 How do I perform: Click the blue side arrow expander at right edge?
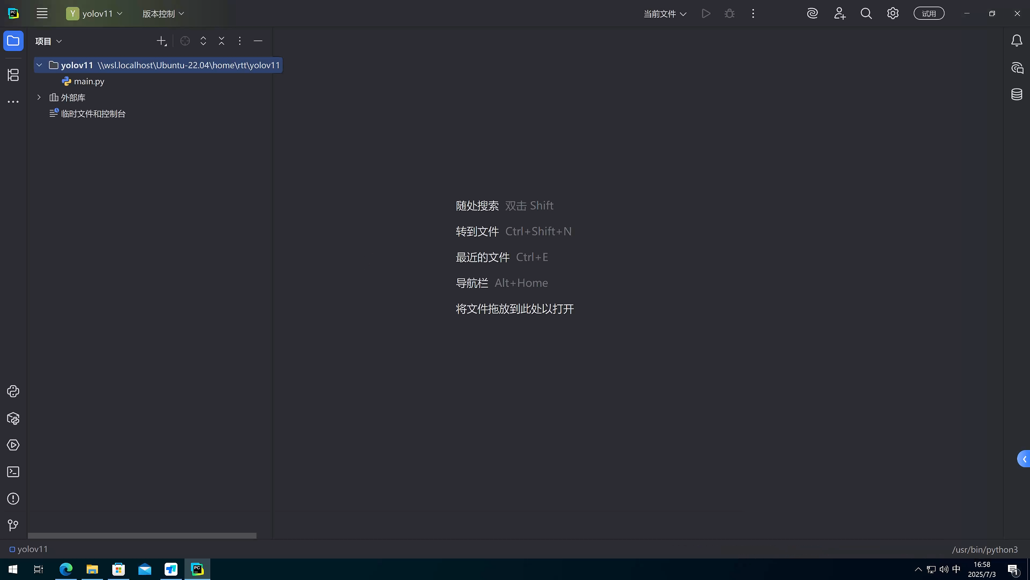click(1024, 459)
